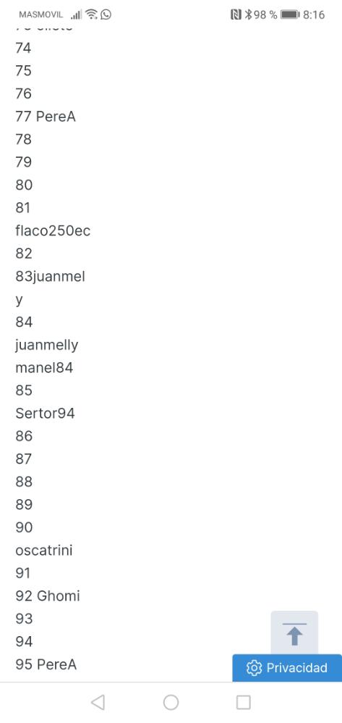342x723 pixels.
Task: Tap the Bluetooth status icon
Action: pyautogui.click(x=248, y=14)
